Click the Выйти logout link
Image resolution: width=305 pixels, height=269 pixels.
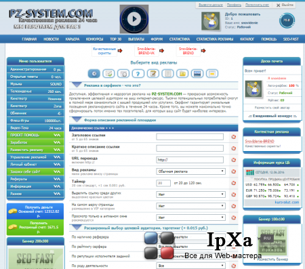pyautogui.click(x=285, y=5)
